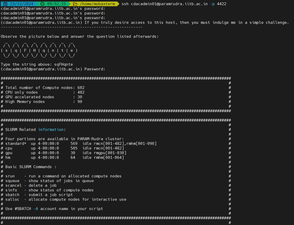Click the total compute nodes value 602
Viewport: 294px width, 225px height.
pos(81,88)
